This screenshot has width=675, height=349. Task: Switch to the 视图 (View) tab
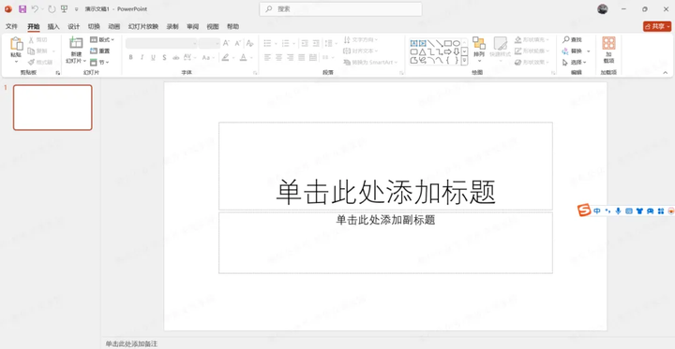point(213,26)
